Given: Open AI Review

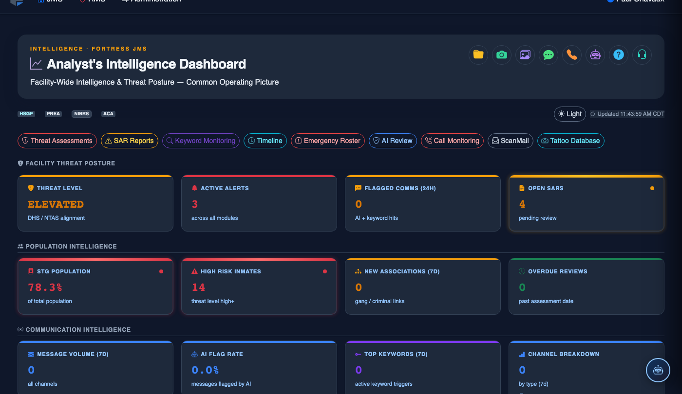Looking at the screenshot, I should tap(393, 141).
